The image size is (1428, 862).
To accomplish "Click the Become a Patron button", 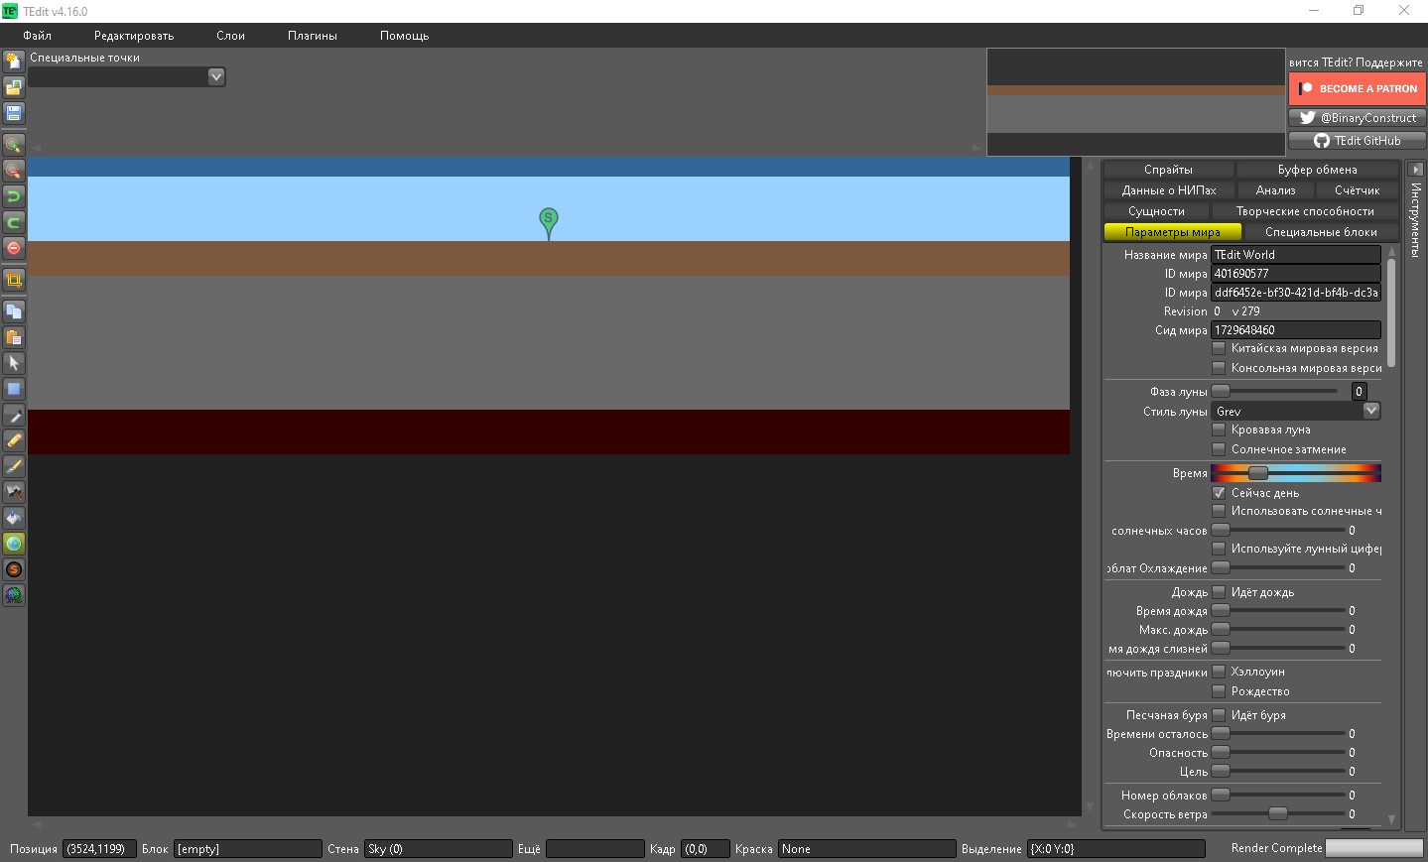I will [1357, 88].
